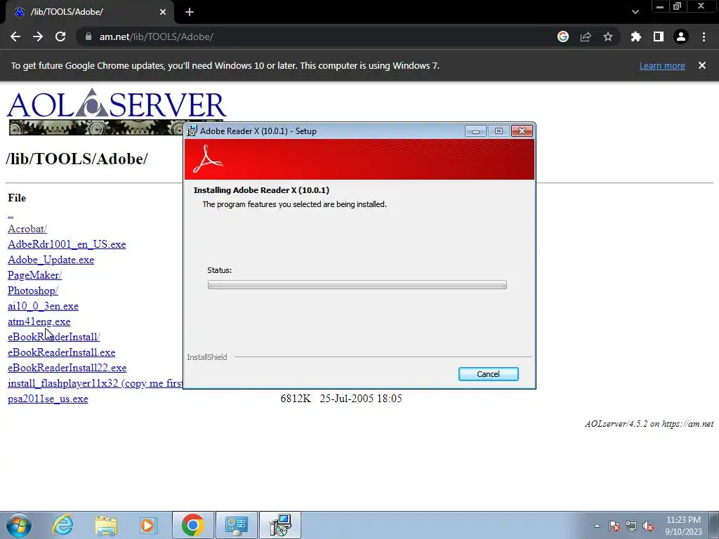View site security lock information
Viewport: 719px width, 539px height.
point(88,36)
